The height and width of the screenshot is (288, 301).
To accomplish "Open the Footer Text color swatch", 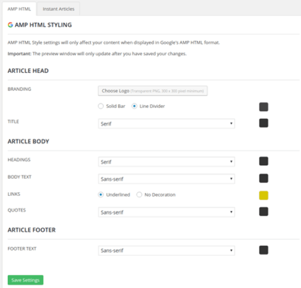I will [264, 250].
